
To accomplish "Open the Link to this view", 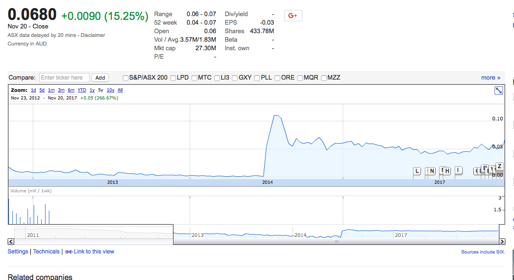I will pyautogui.click(x=94, y=252).
